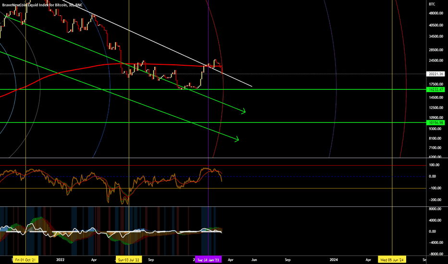Select the green 10156.98 price label
The image size is (448, 264).
tap(436, 123)
